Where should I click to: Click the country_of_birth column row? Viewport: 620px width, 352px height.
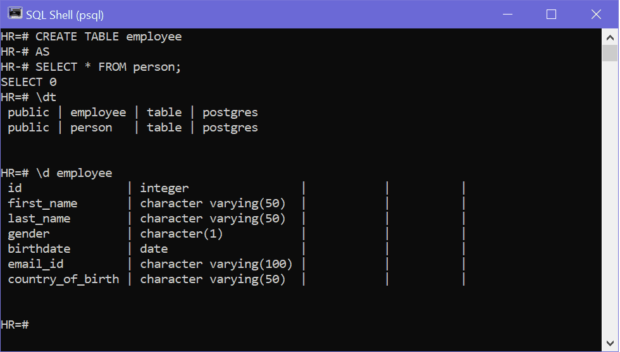[63, 279]
